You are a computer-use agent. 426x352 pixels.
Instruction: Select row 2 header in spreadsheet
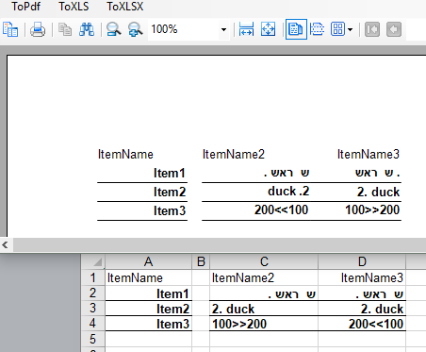[93, 293]
